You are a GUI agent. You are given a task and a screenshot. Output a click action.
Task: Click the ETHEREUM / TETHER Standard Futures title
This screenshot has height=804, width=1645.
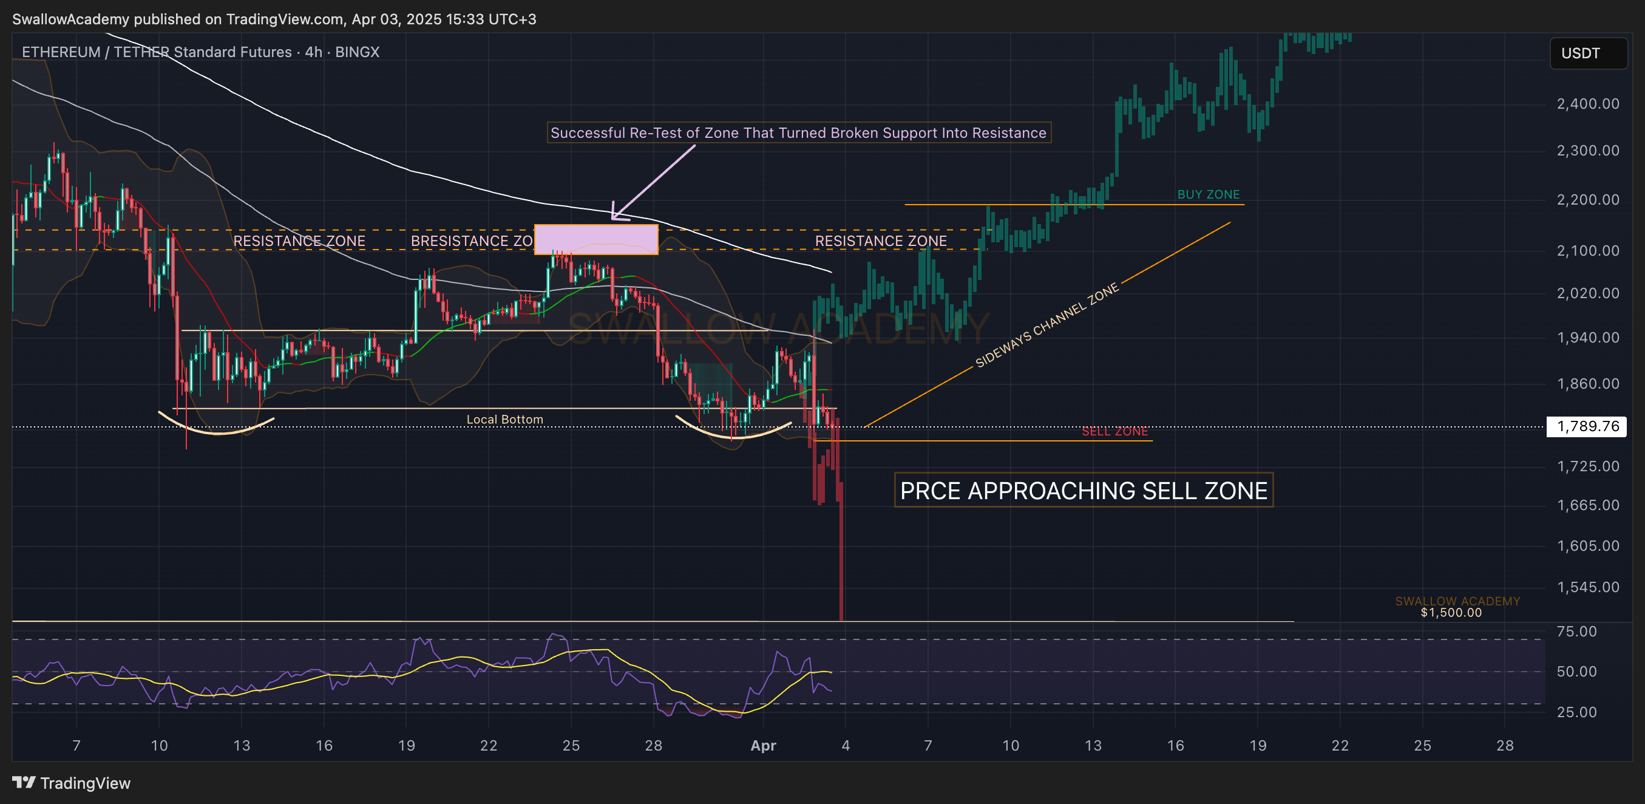pyautogui.click(x=200, y=52)
